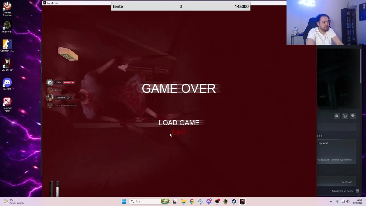Open Steam game settings gear icon
This screenshot has height=206, width=366.
337,116
